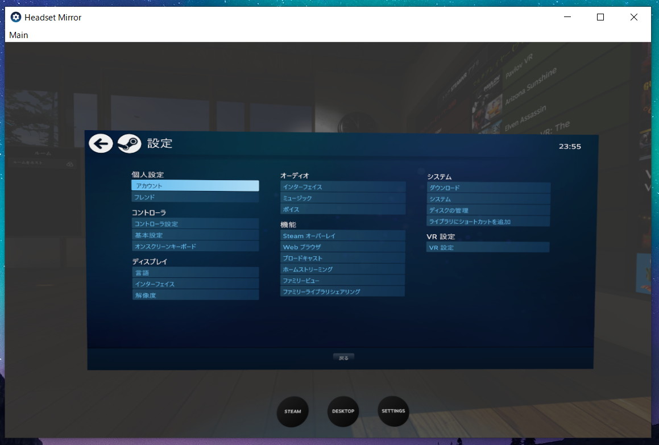Image resolution: width=659 pixels, height=445 pixels.
Task: Click the ディスプレイ heading
Action: tap(150, 262)
